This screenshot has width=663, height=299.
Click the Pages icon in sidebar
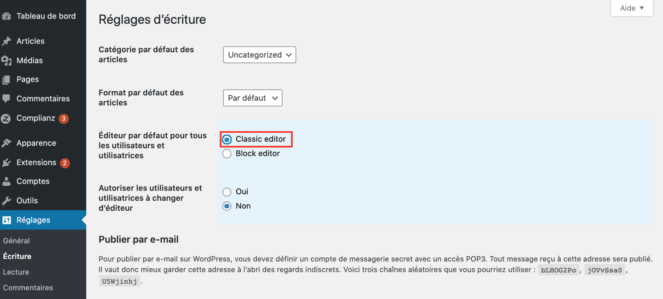[6, 80]
